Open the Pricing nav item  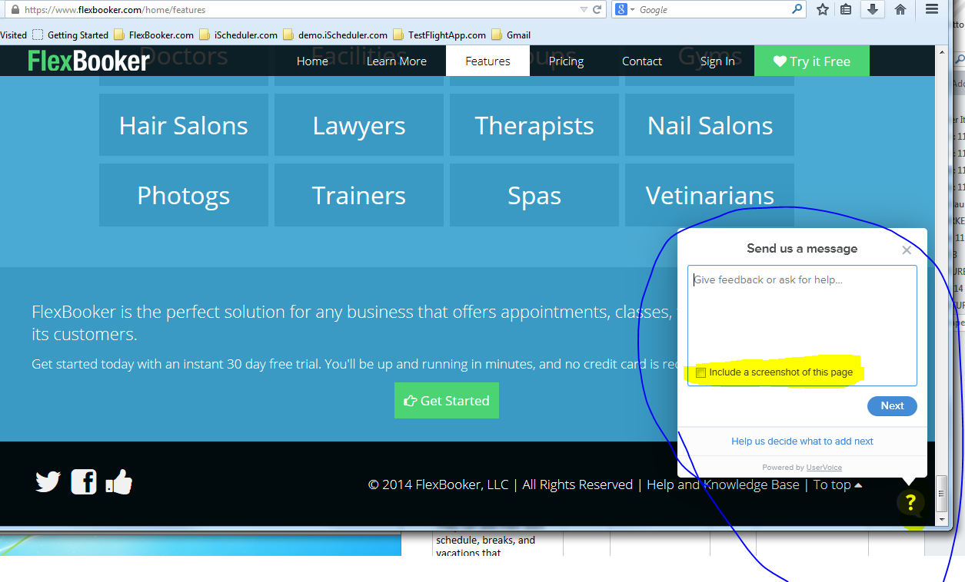click(x=566, y=61)
